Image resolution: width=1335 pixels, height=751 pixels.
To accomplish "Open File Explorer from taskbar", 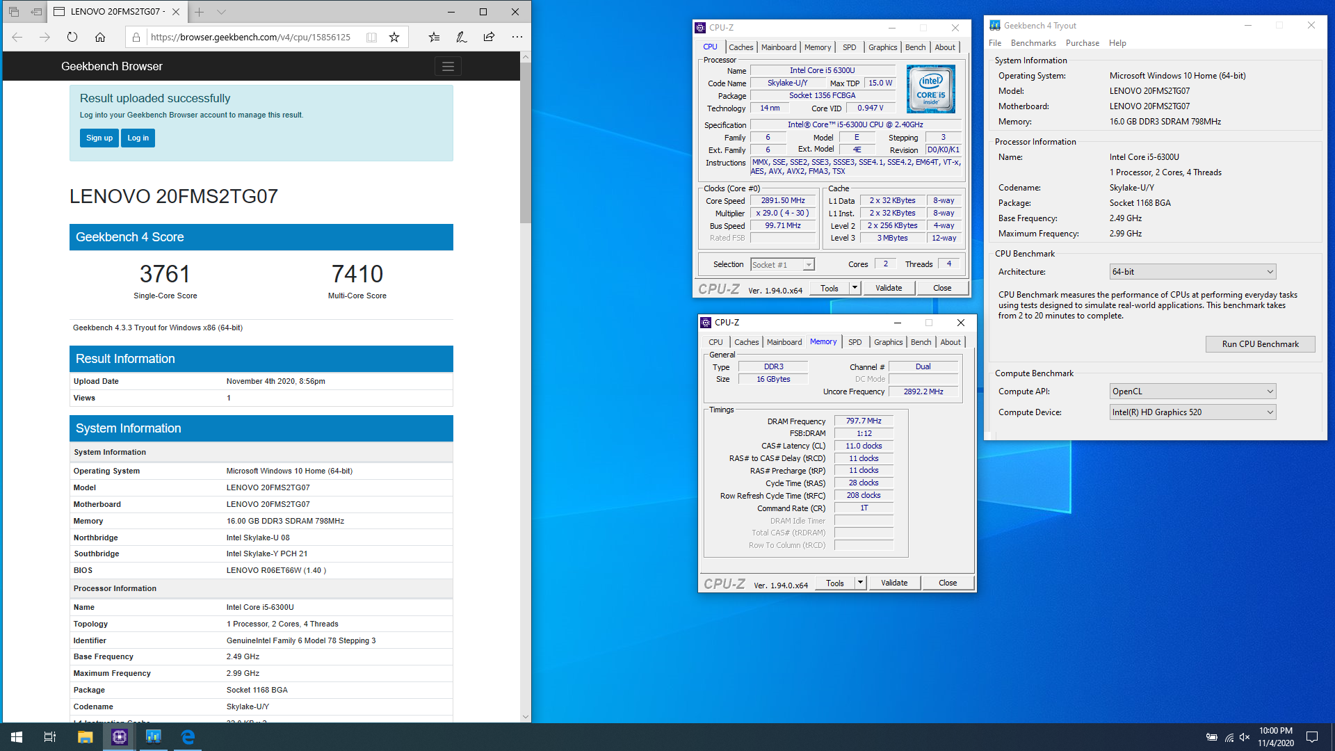I will click(85, 737).
